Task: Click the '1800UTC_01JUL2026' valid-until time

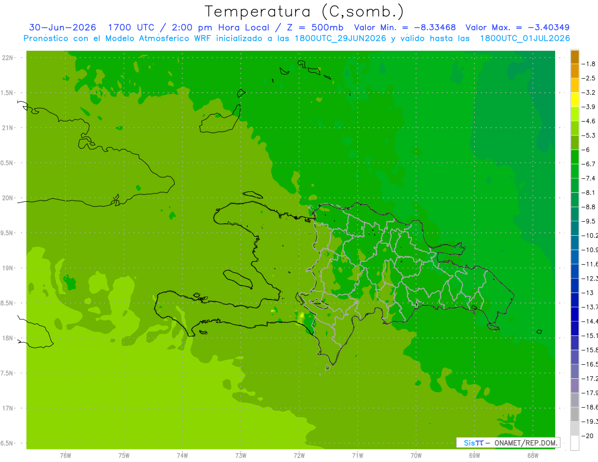Action: pyautogui.click(x=525, y=38)
